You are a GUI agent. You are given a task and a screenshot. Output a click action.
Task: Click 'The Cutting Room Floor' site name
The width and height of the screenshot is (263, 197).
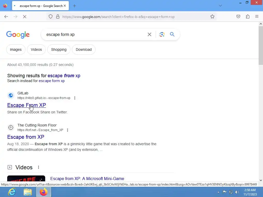[x=37, y=125]
